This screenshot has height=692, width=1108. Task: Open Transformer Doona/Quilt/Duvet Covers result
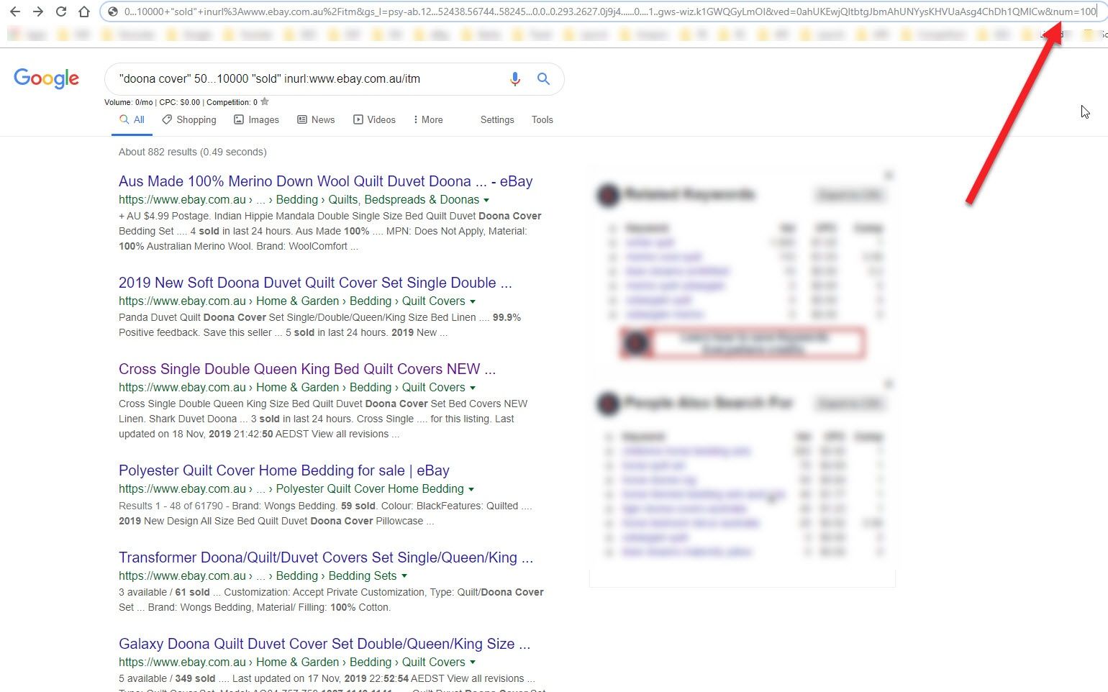click(326, 557)
